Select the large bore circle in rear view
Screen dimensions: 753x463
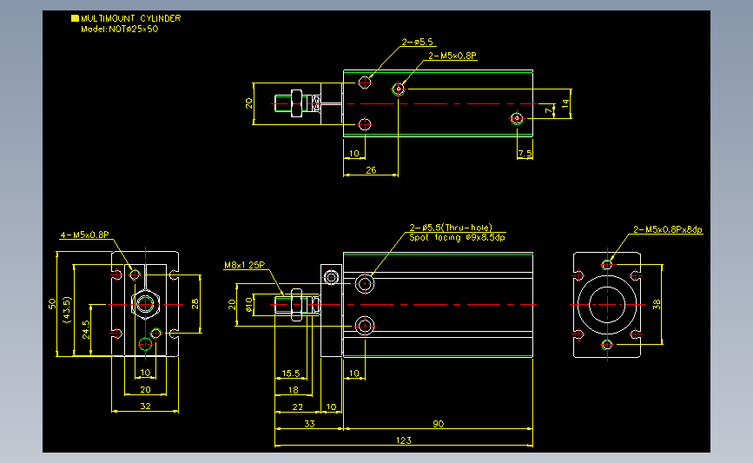pos(607,305)
